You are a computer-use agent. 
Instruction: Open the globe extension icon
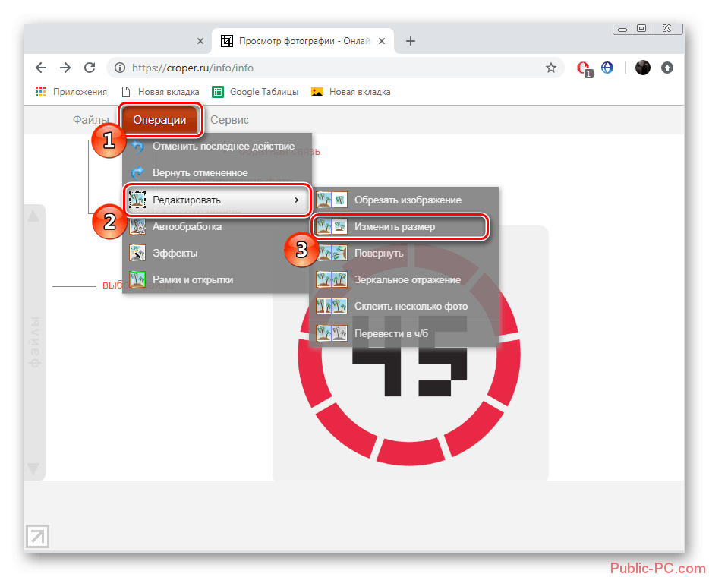point(607,68)
